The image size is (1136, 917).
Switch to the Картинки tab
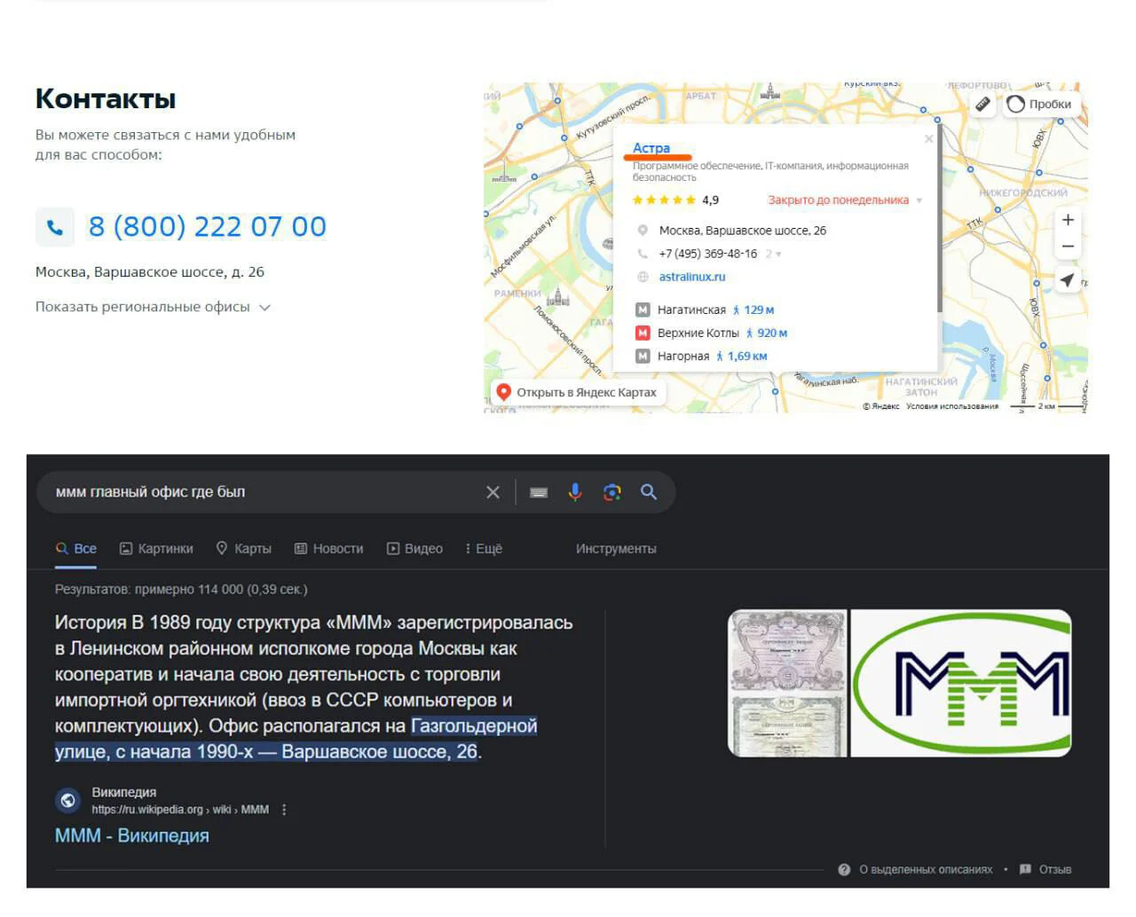click(156, 549)
